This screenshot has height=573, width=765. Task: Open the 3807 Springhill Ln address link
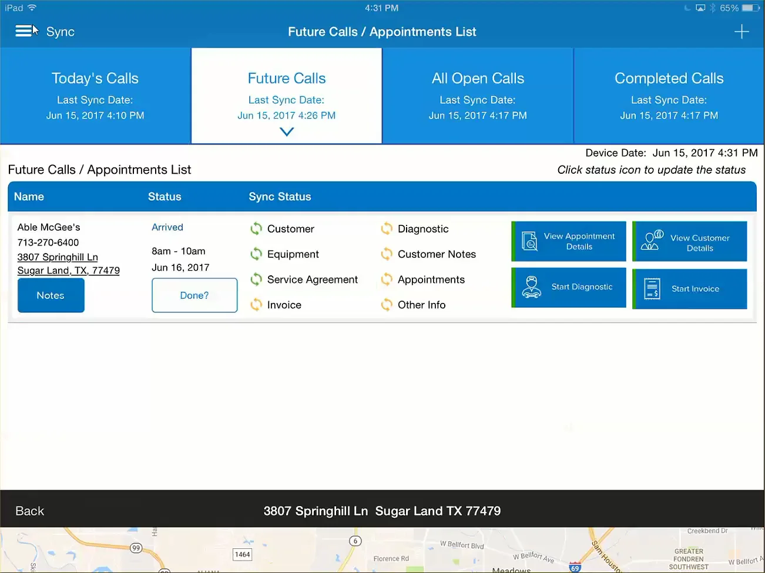[x=58, y=257]
